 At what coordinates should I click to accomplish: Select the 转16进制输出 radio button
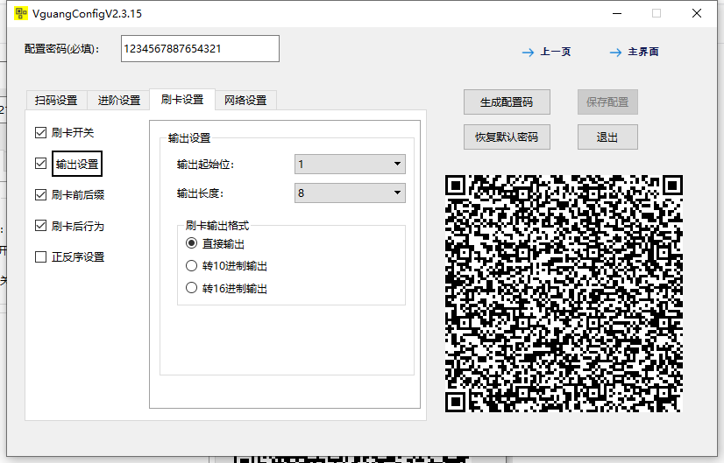[191, 288]
